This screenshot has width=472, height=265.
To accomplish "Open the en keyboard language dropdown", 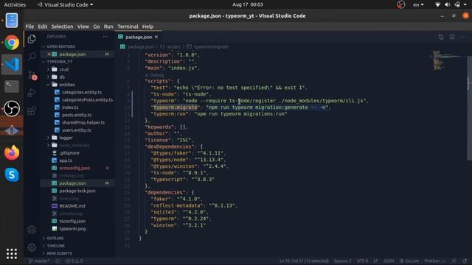I will pos(418,4).
